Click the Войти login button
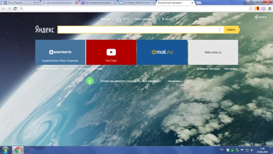This screenshot has width=273, height=154. 261,17
